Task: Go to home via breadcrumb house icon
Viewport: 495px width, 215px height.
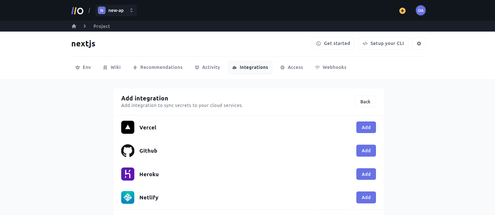Action: coord(74,26)
